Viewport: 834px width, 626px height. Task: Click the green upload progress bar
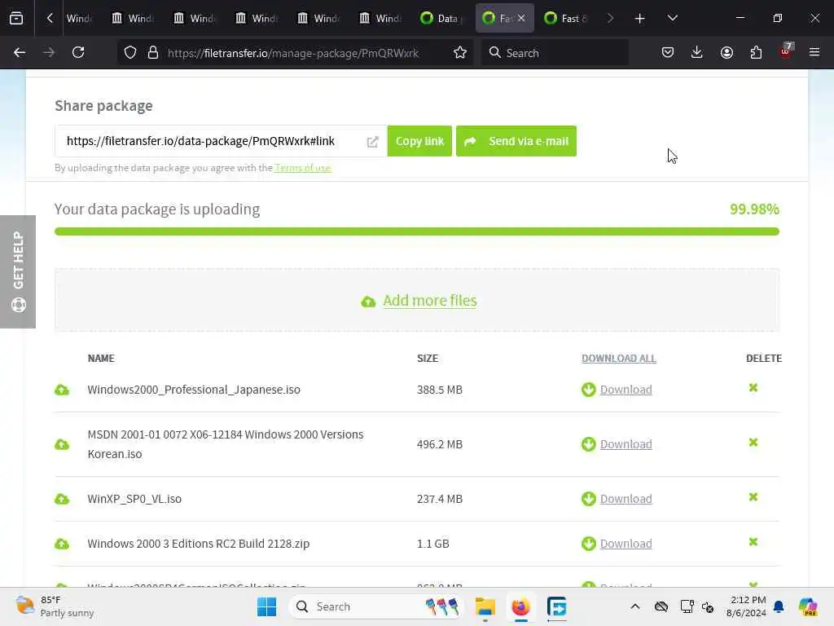pos(416,231)
